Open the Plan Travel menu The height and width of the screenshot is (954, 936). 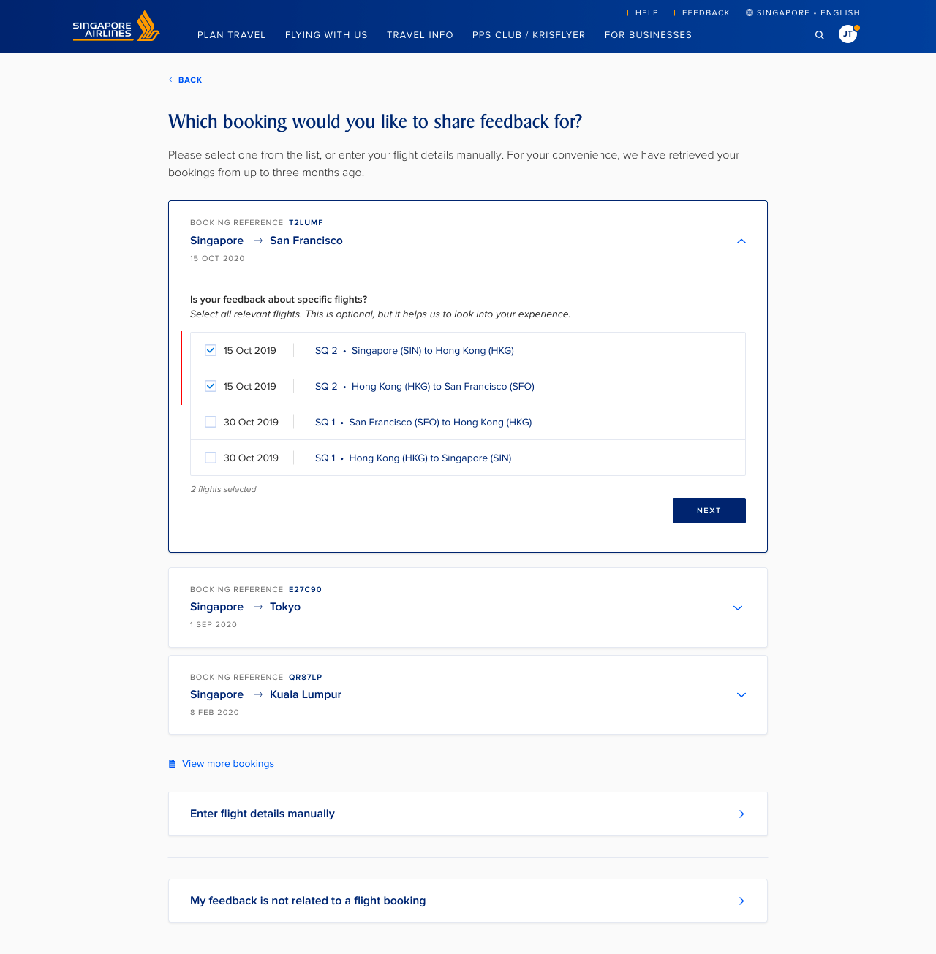point(232,35)
